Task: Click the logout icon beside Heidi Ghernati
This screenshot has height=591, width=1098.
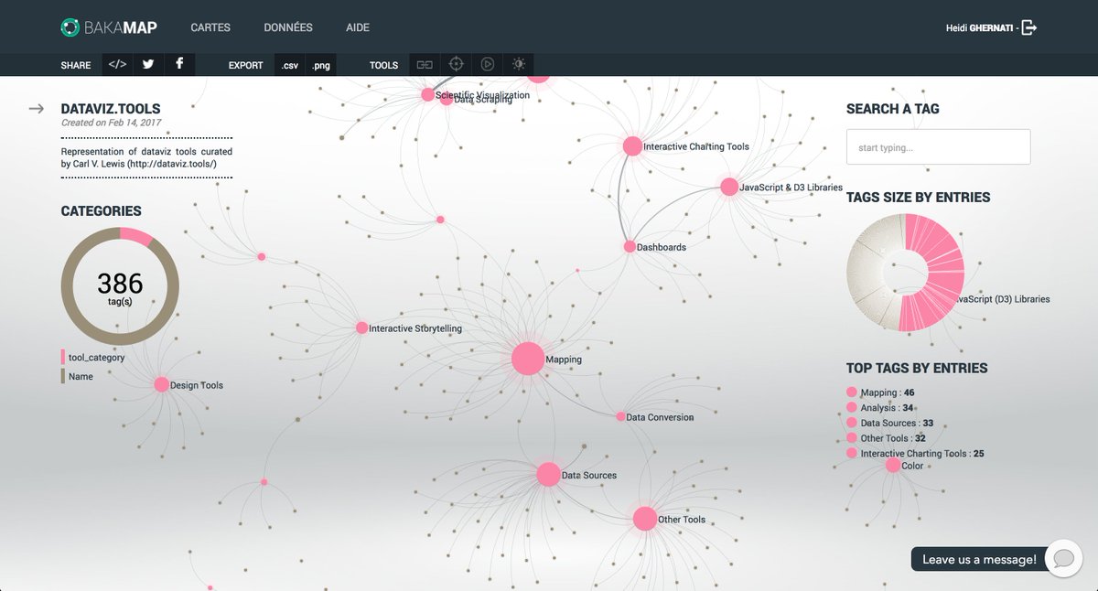Action: (1029, 28)
